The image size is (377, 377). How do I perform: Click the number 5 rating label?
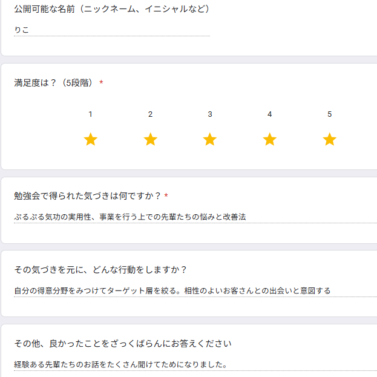tap(330, 114)
